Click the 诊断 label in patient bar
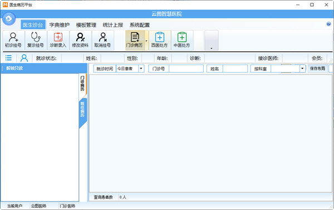 pos(195,58)
